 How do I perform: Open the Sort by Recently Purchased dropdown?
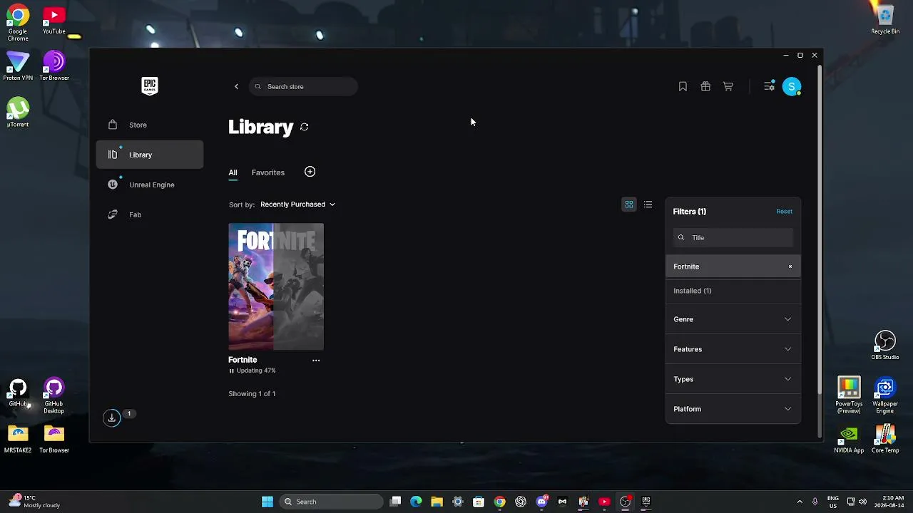(297, 204)
